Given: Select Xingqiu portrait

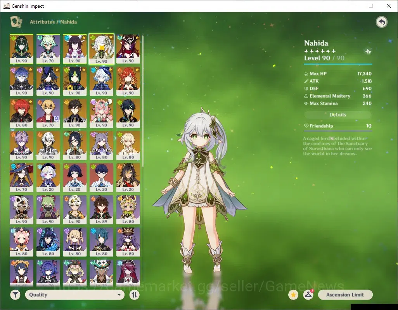Looking at the screenshot, I should (x=102, y=242).
